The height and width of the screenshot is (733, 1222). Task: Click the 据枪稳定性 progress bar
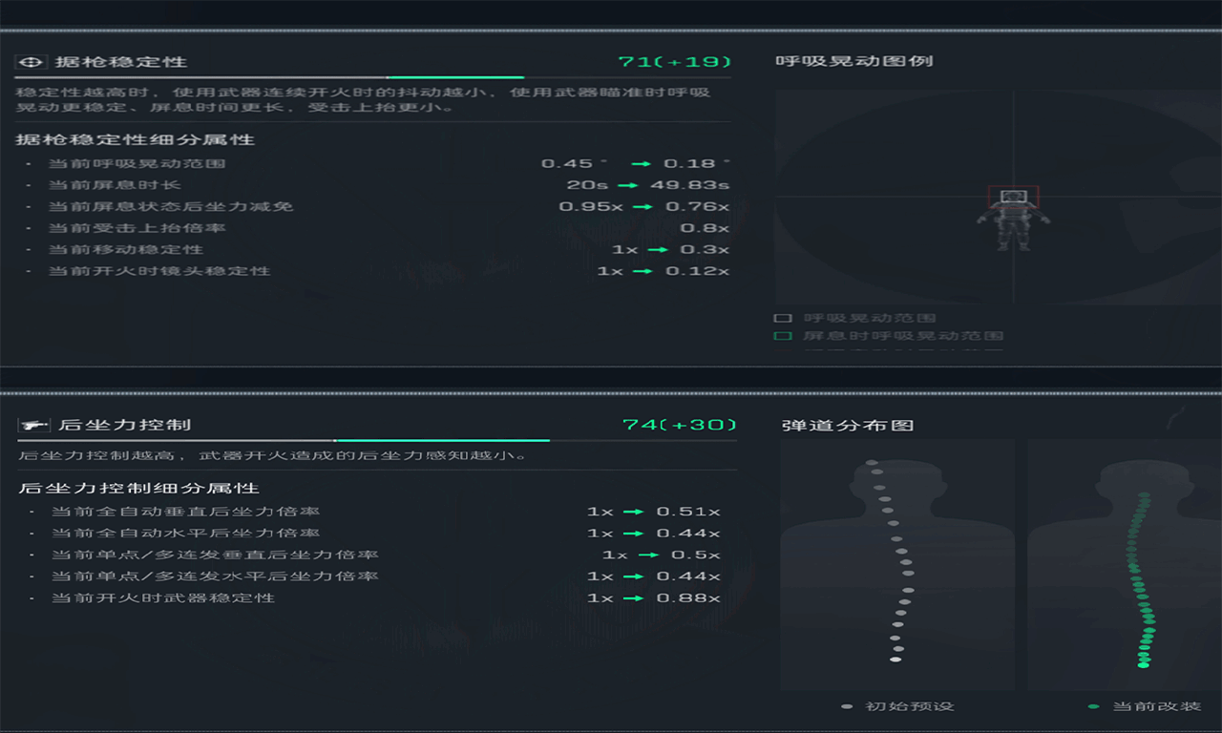tap(372, 77)
